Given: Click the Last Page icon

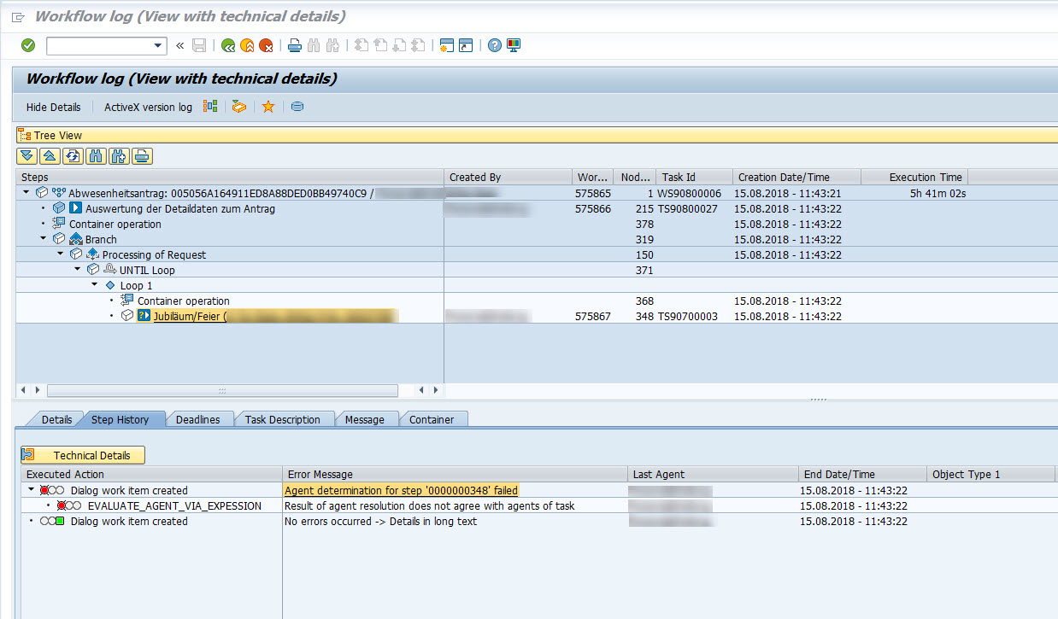Looking at the screenshot, I should (418, 46).
